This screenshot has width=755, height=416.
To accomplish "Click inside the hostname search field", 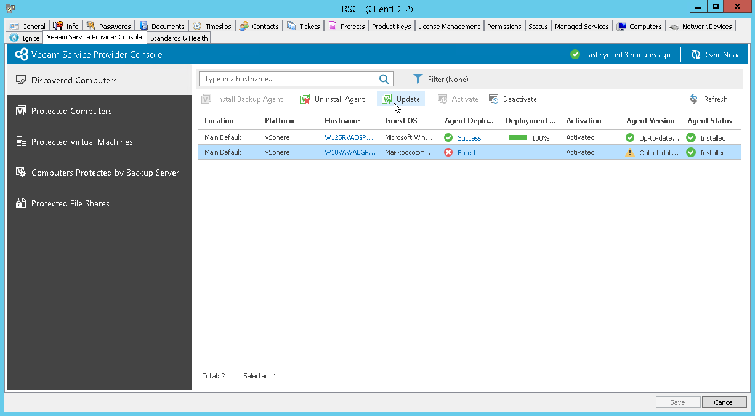I will coord(289,79).
